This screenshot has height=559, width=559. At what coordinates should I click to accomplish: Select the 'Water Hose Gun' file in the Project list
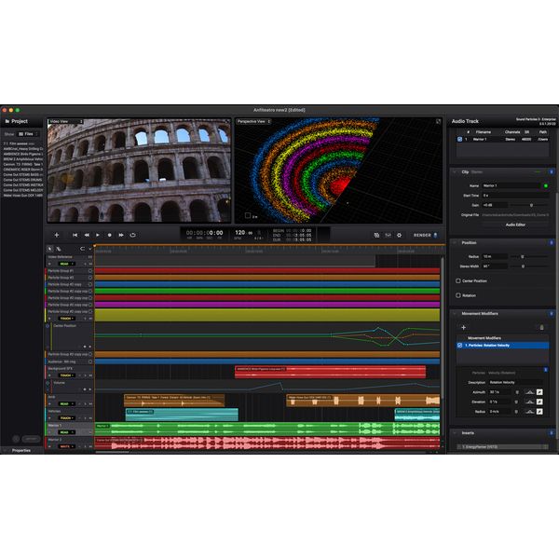click(x=23, y=196)
